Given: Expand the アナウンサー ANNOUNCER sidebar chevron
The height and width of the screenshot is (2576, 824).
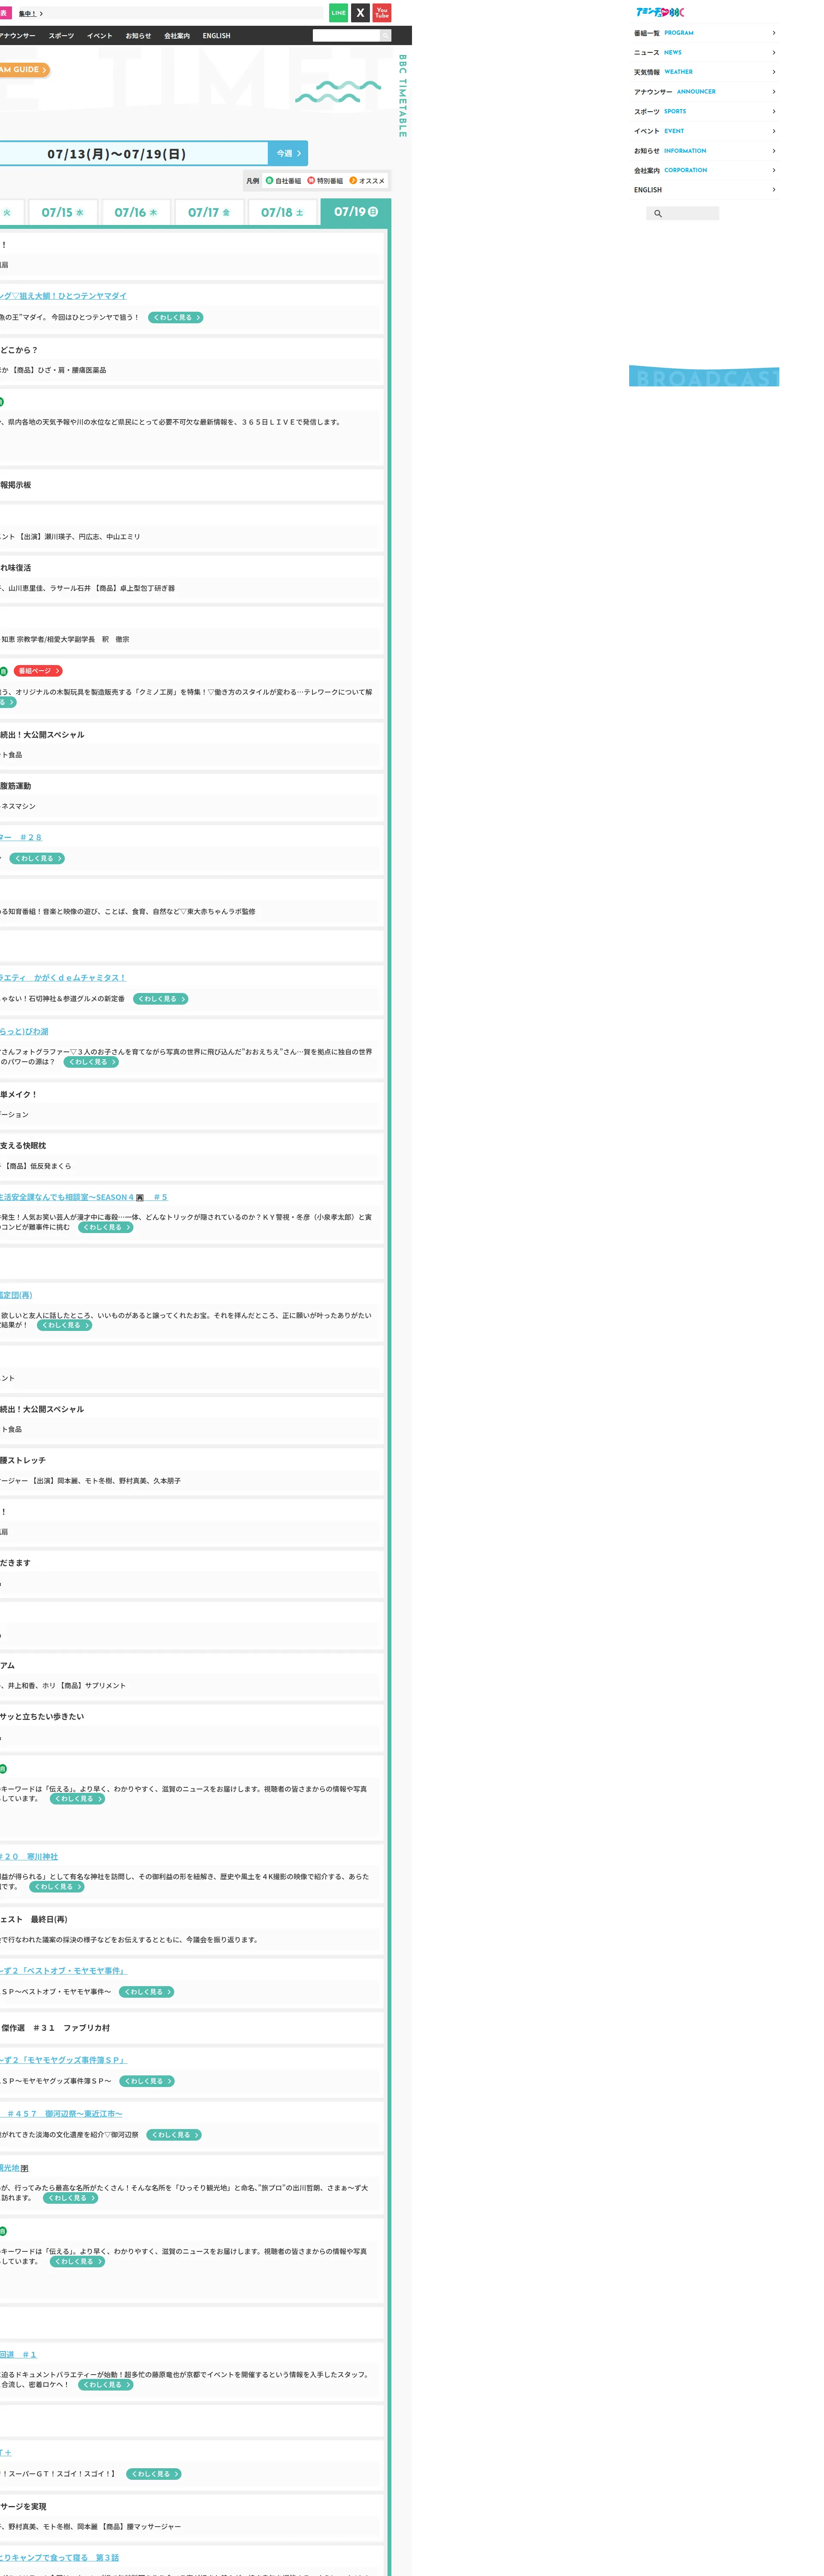Looking at the screenshot, I should click(x=774, y=92).
